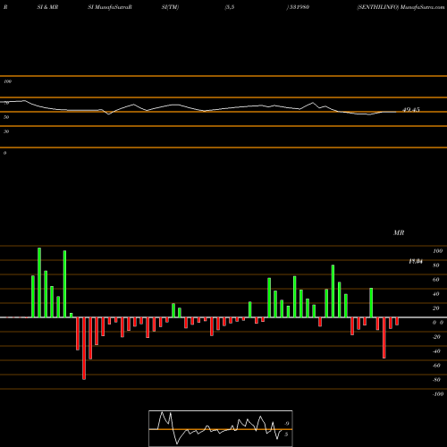Click the '-40' label on MR axis
Image resolution: width=447 pixels, height=447 pixels.
pos(436,351)
